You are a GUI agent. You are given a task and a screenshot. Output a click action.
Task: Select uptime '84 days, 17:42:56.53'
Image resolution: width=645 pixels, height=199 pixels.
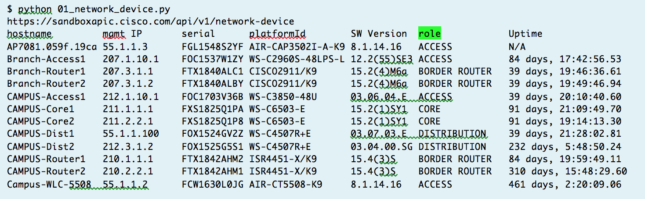(x=565, y=59)
